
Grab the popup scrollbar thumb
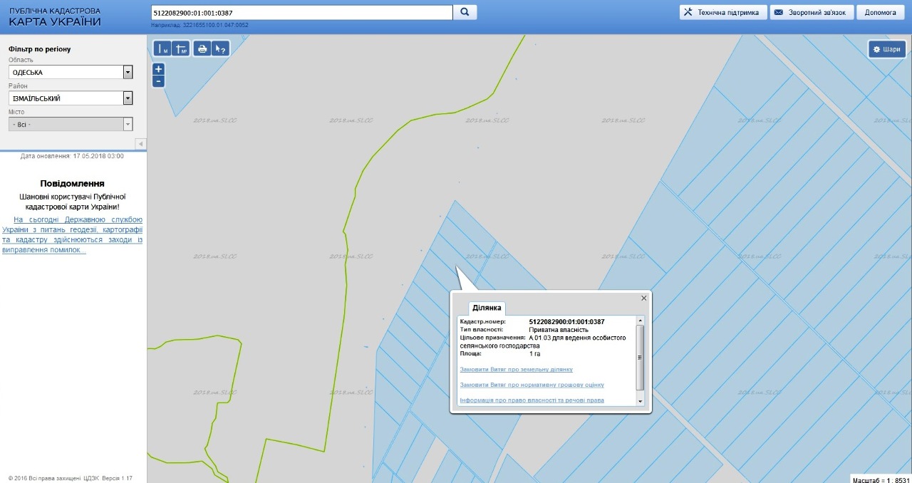point(640,358)
